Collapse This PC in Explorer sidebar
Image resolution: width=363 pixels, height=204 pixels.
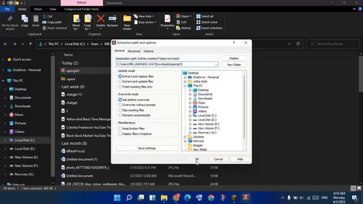click(3, 80)
